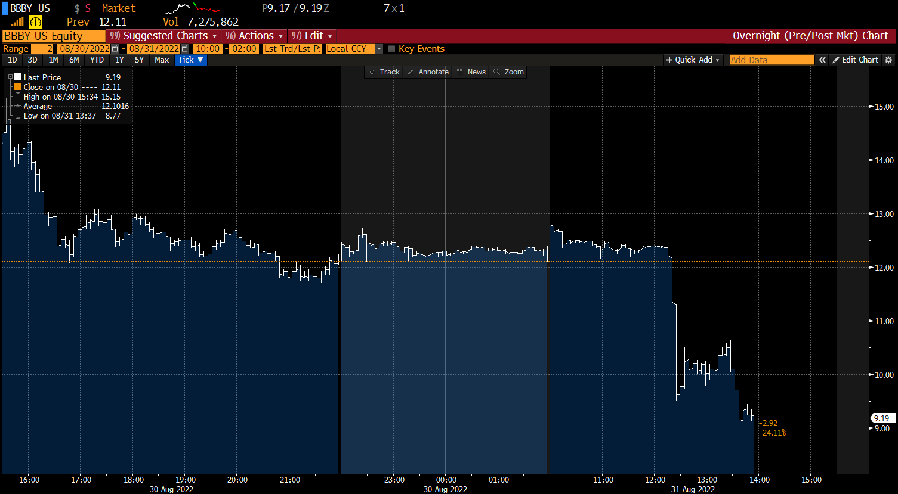This screenshot has width=898, height=494.
Task: Click the dollar sign icon in header
Action: pos(77,8)
